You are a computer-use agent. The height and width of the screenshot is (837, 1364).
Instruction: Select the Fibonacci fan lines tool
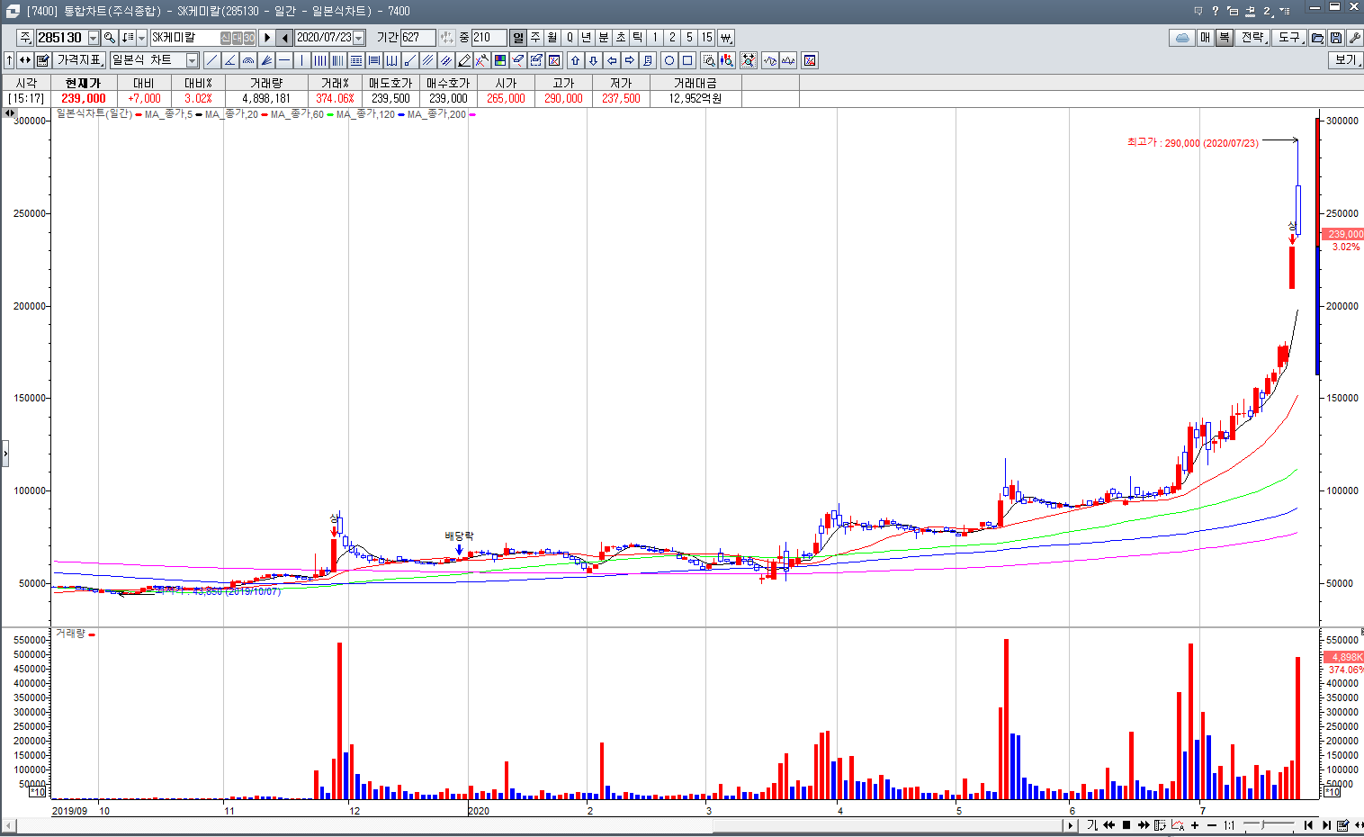[x=266, y=60]
